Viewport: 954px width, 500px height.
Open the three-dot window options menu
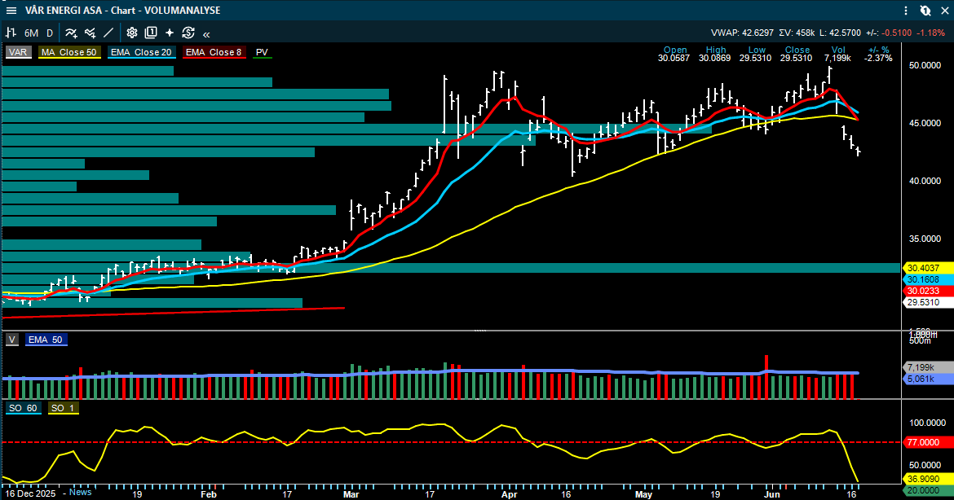[906, 11]
